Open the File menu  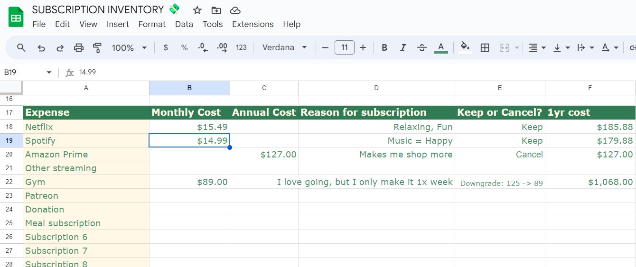pos(39,24)
